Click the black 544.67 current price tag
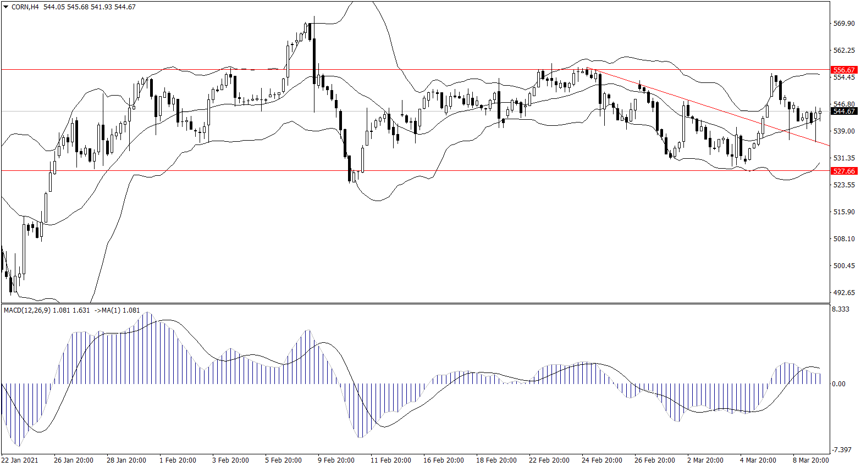861x467 pixels. [844, 112]
